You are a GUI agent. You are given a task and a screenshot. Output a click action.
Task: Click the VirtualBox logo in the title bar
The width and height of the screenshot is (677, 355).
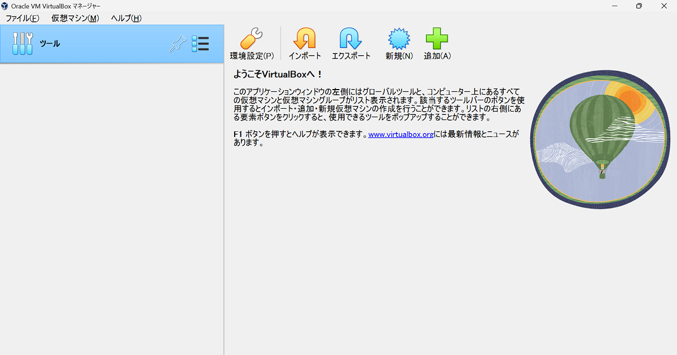click(6, 6)
